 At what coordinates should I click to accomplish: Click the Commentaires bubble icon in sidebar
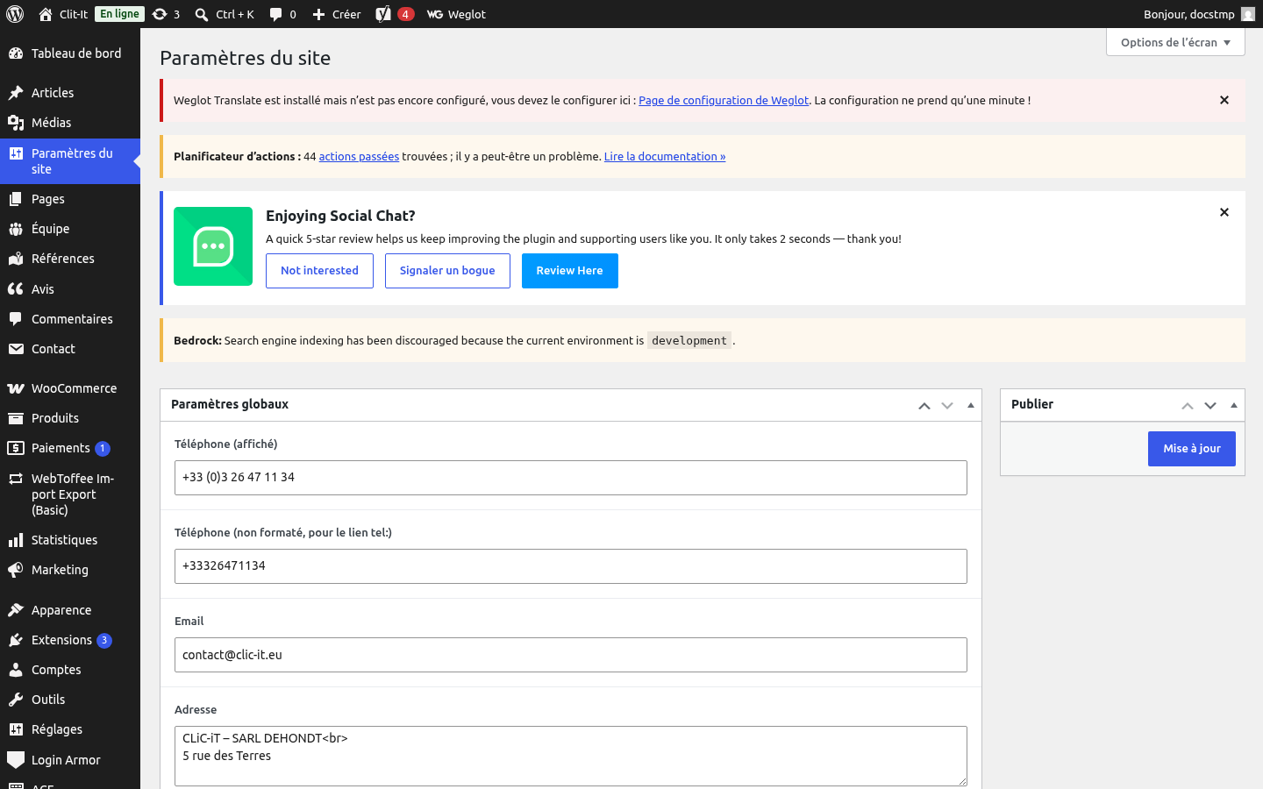pyautogui.click(x=16, y=319)
